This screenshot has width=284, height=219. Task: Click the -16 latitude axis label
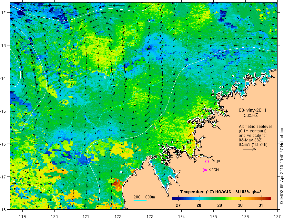(x=4, y=144)
